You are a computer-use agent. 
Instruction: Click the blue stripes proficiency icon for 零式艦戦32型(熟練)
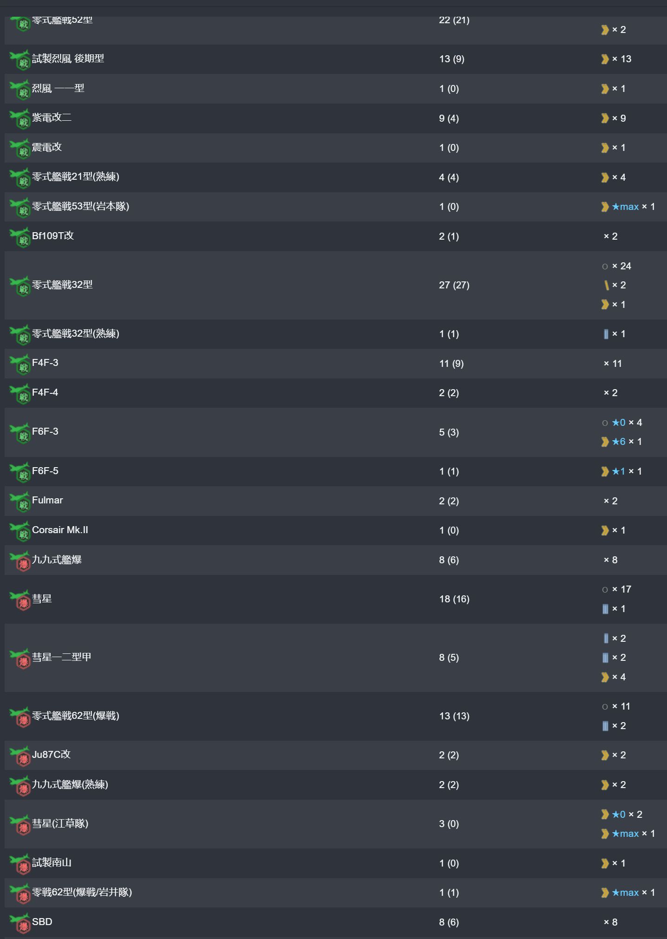[x=606, y=334]
